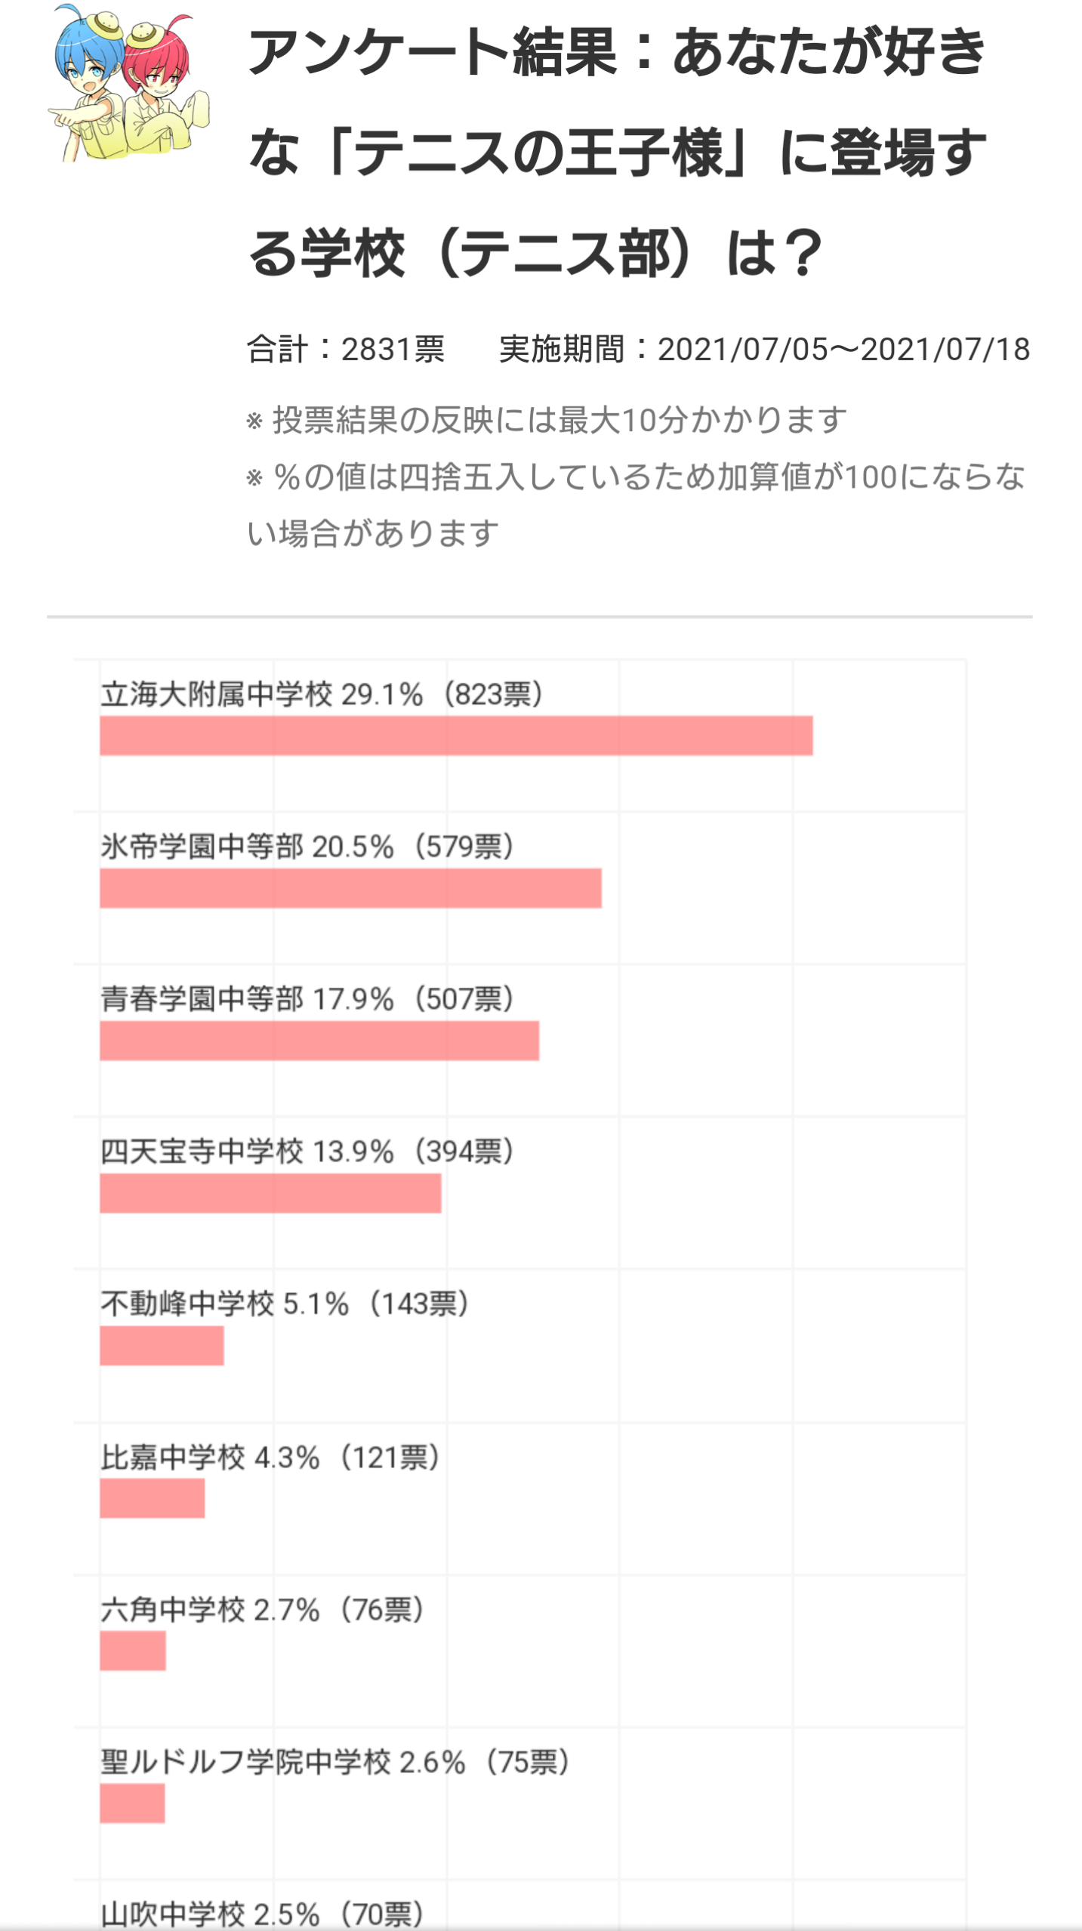This screenshot has width=1082, height=1931.
Task: Tap the 実施期間 survey date range text
Action: [x=764, y=350]
